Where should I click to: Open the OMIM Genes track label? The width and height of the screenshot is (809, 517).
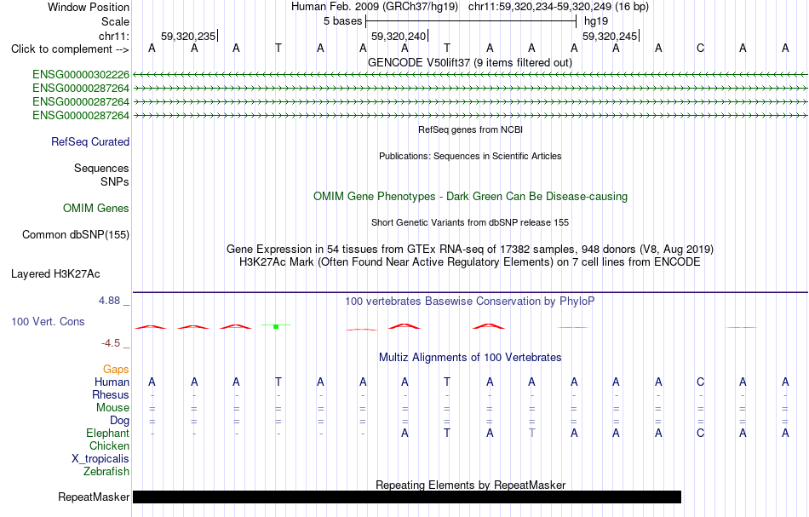click(x=96, y=209)
